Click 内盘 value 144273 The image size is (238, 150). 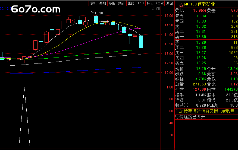[231, 90]
